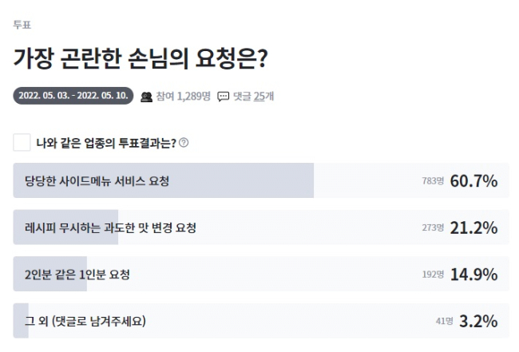Select the '당당한 사이드메뉴 서비스 요청' option
519x352 pixels.
tap(97, 181)
